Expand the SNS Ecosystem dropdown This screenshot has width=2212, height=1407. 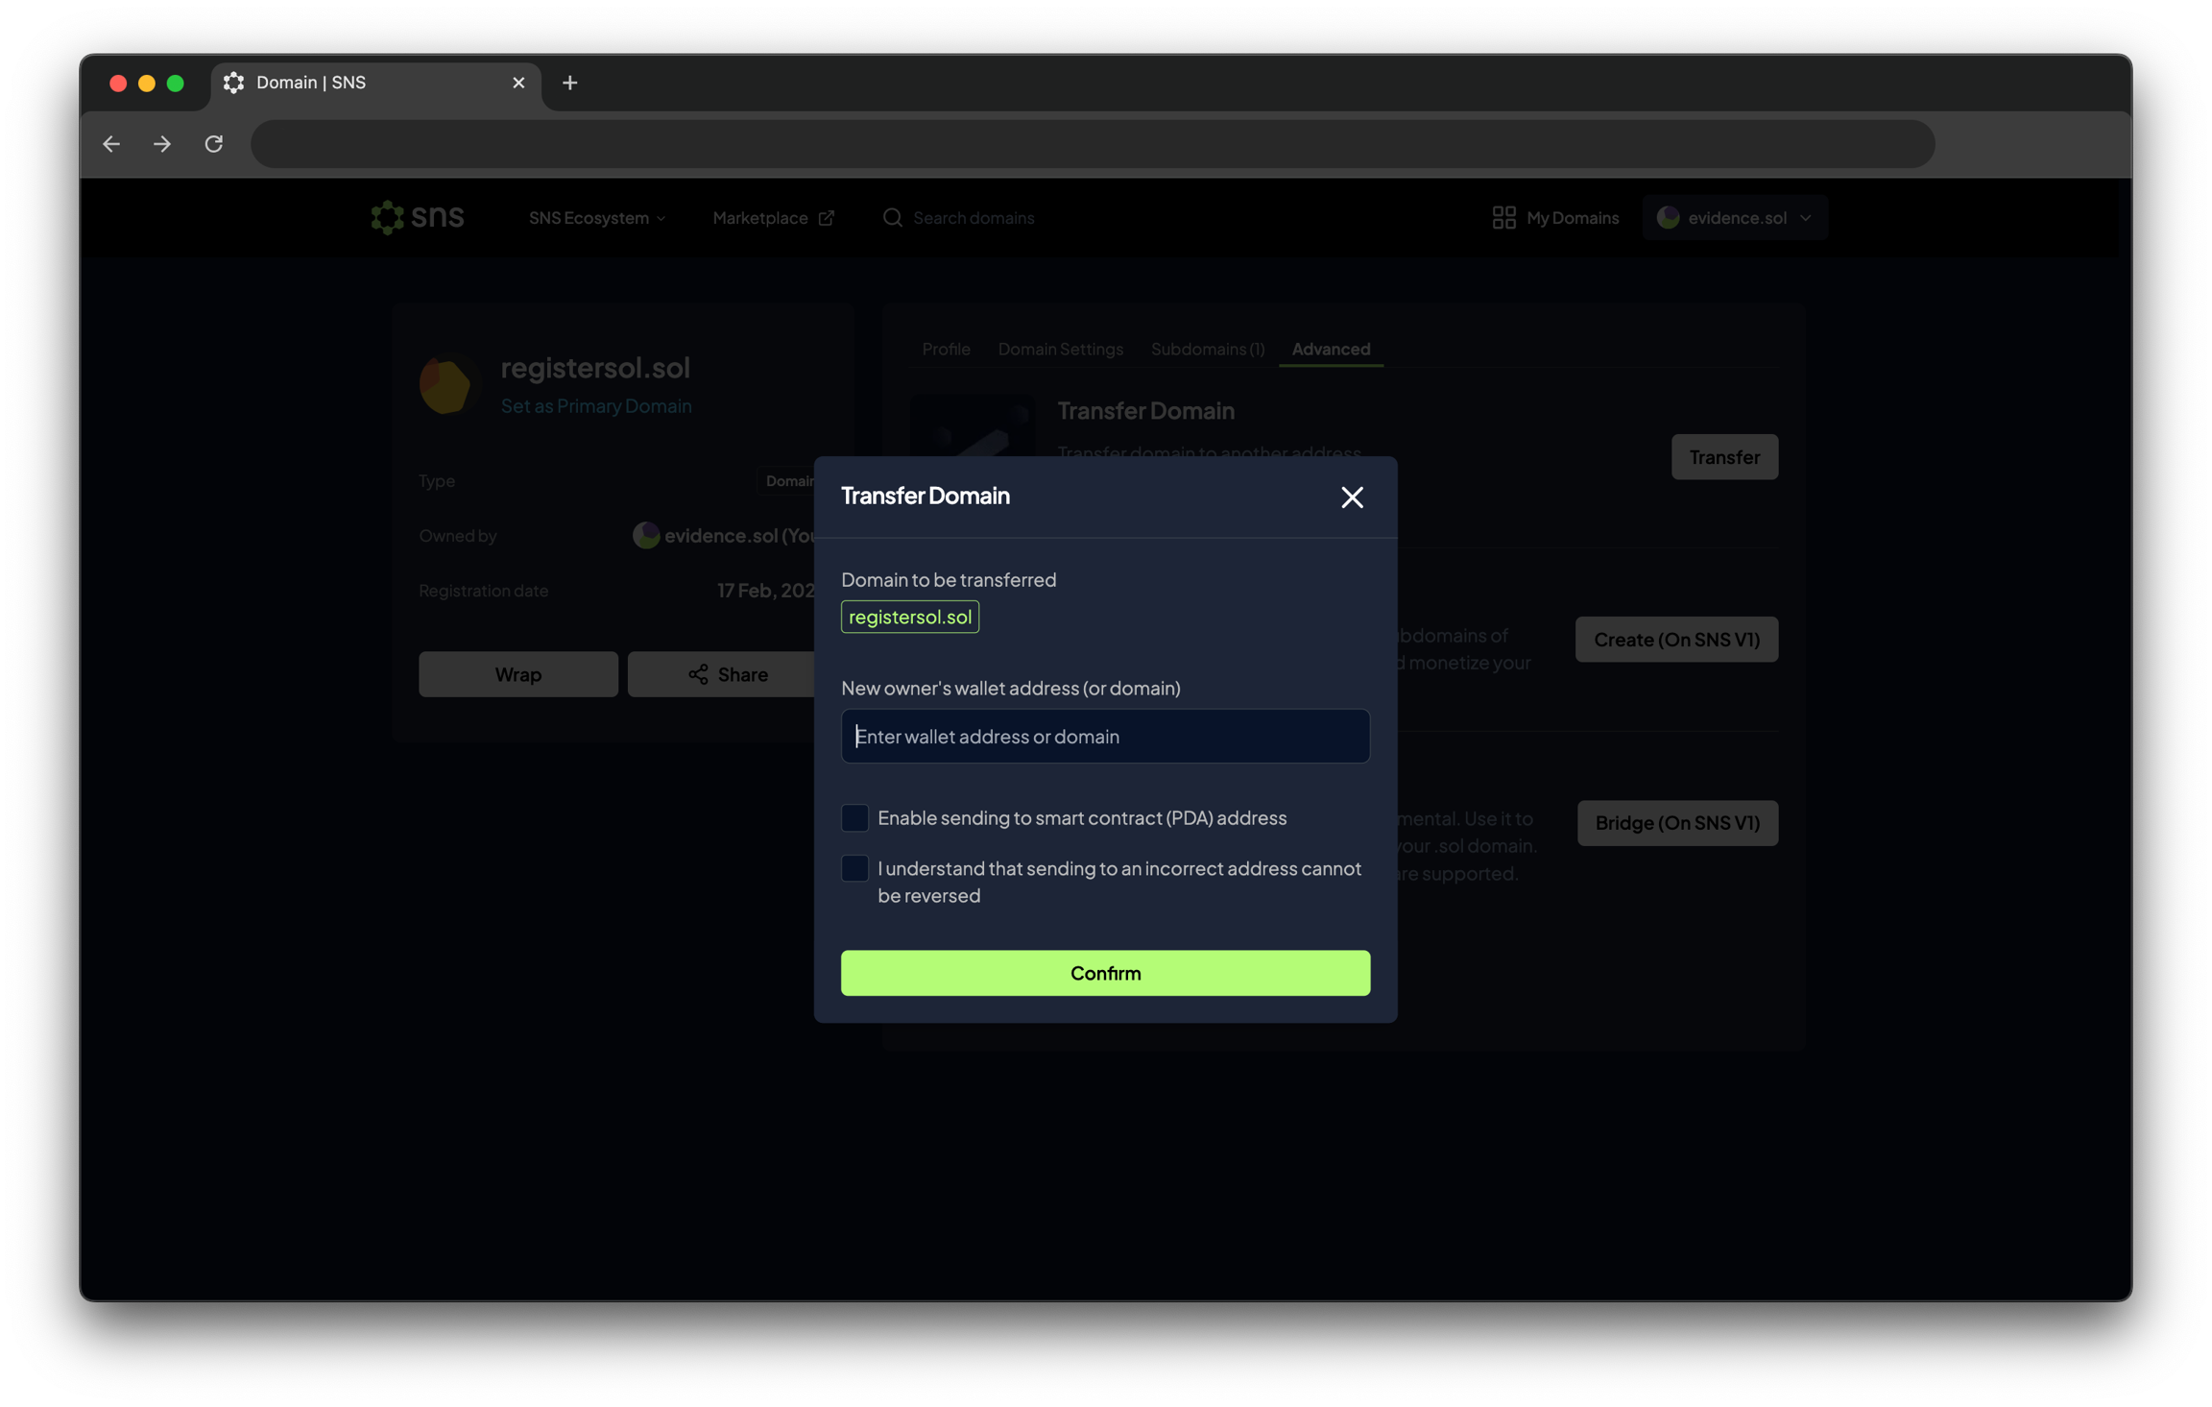(596, 218)
